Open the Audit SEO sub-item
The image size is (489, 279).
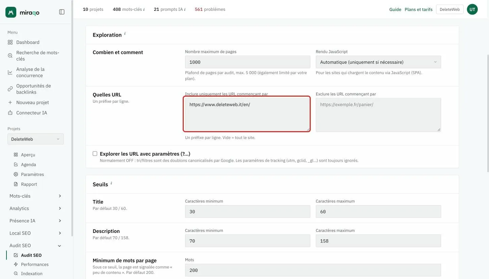(31, 255)
